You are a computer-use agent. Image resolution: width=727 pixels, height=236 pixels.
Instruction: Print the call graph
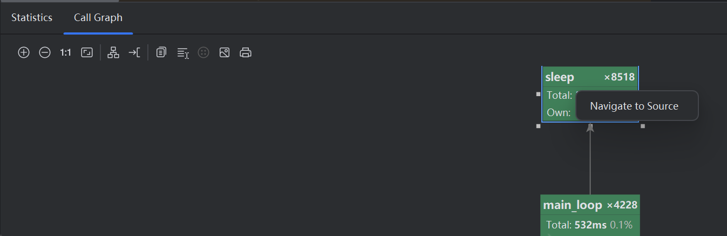(x=246, y=52)
